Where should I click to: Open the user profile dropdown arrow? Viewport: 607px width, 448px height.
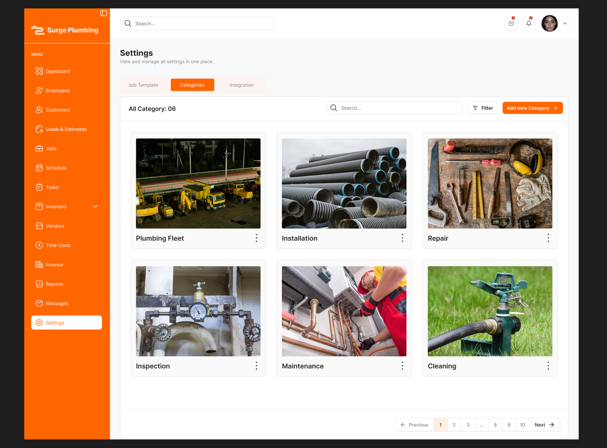coord(565,24)
